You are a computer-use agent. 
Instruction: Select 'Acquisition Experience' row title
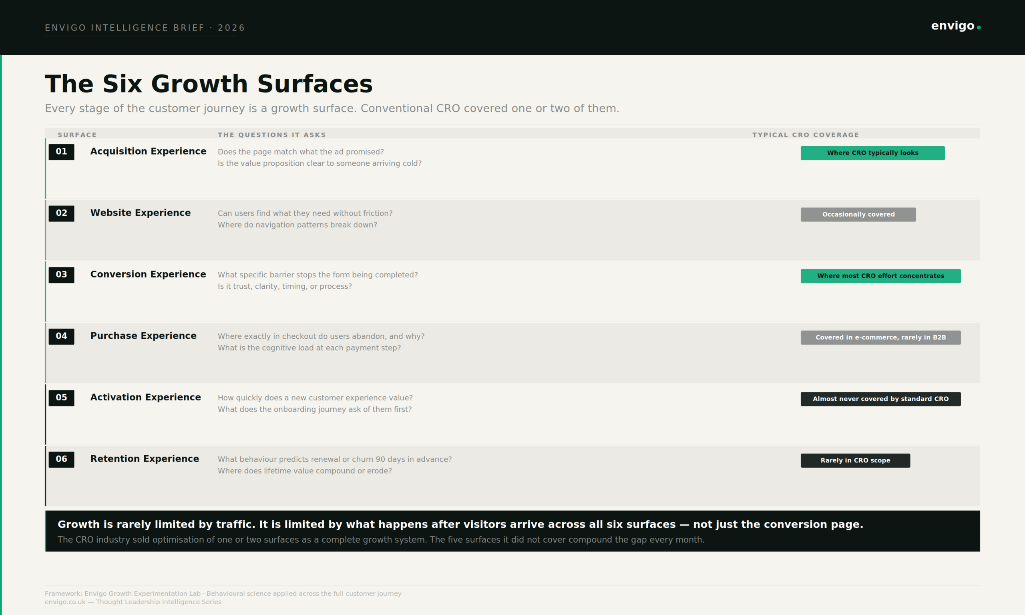tap(148, 152)
